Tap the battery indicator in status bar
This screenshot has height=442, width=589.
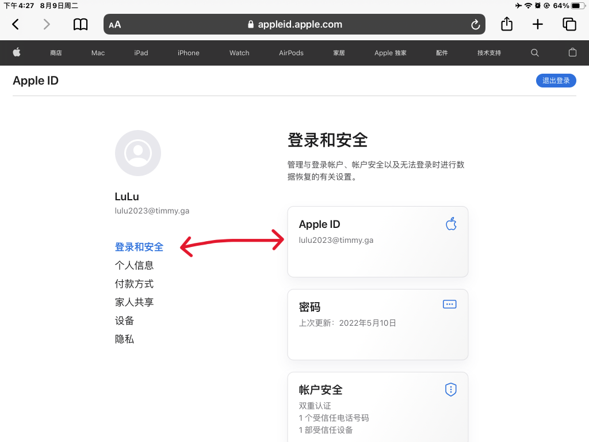pos(579,6)
